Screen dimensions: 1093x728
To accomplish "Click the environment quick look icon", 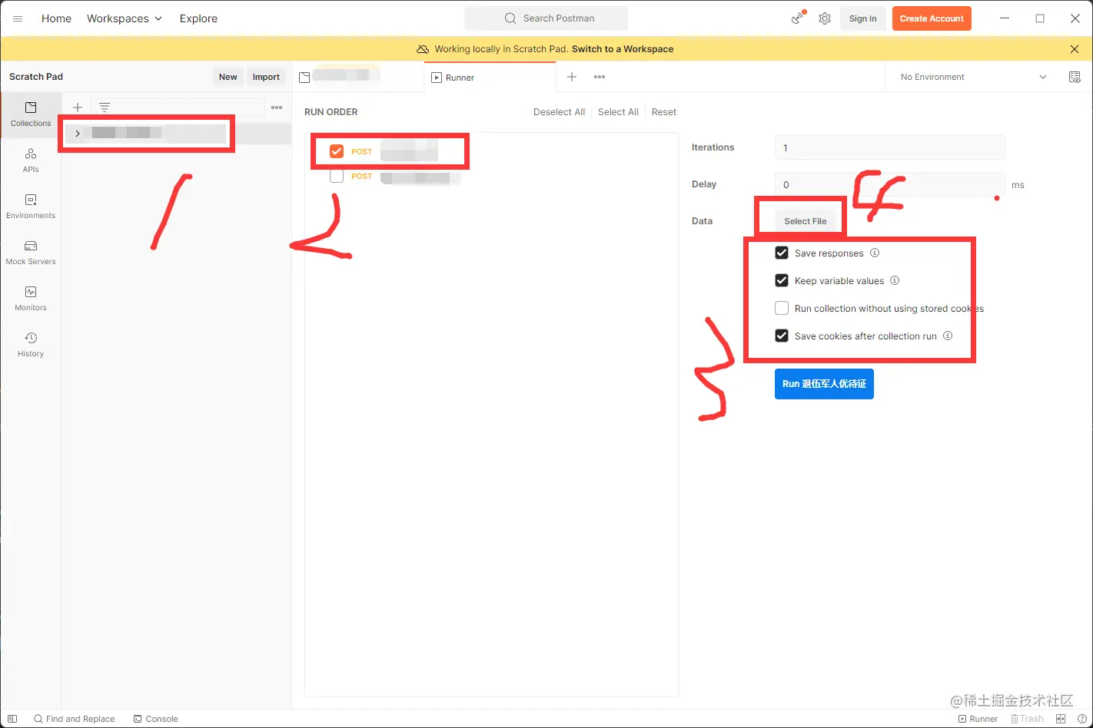I will (x=1075, y=77).
